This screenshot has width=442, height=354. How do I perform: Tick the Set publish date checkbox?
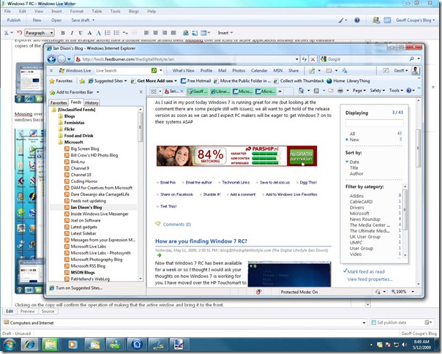373,322
